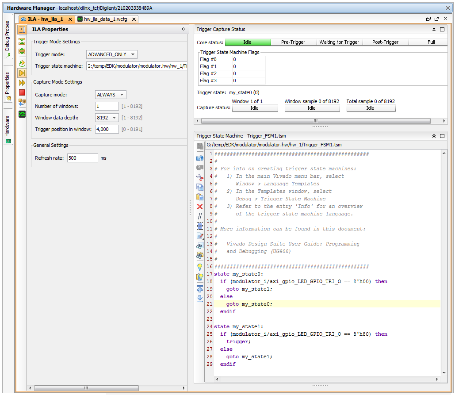Click the Window 1 of 1 capture progress bar
This screenshot has height=395, width=455.
pyautogui.click(x=255, y=108)
